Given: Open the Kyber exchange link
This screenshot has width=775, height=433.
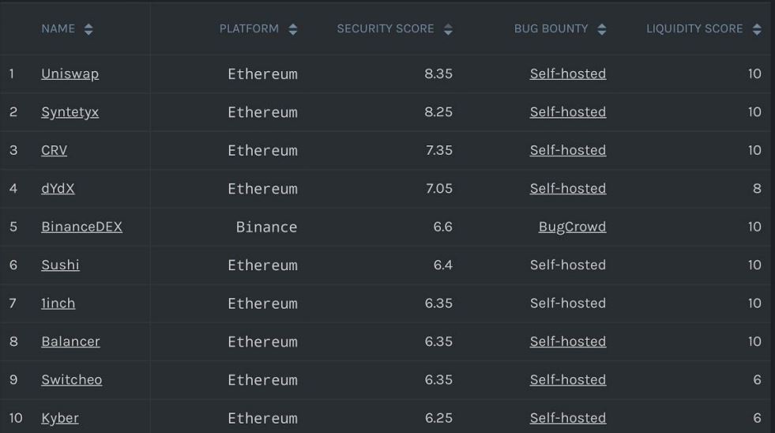Looking at the screenshot, I should click(x=60, y=418).
